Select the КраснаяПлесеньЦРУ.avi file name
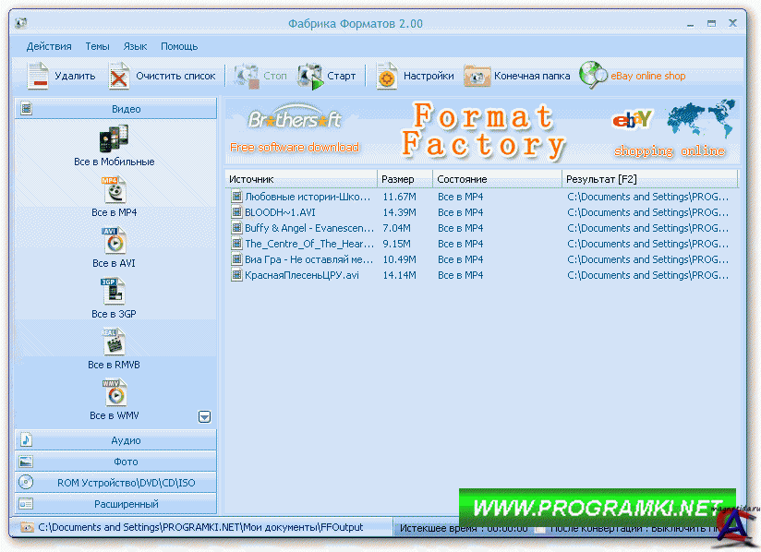The height and width of the screenshot is (552, 761). point(302,275)
